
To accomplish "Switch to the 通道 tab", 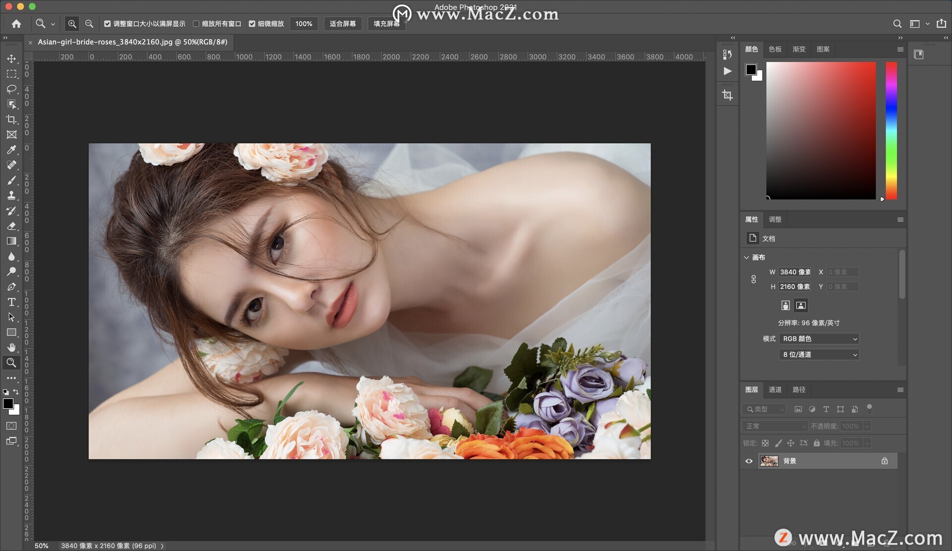I will point(775,390).
